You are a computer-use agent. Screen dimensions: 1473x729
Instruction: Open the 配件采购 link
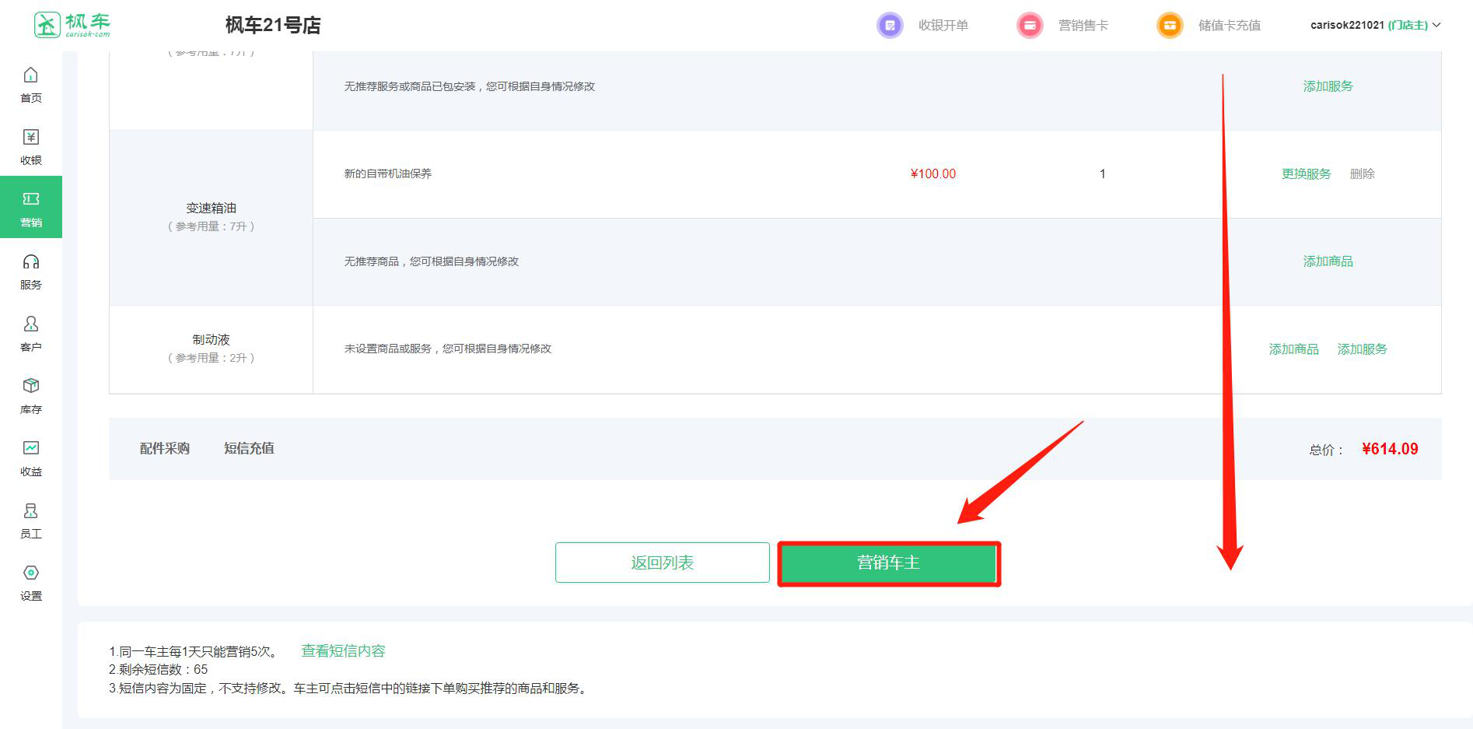[165, 448]
